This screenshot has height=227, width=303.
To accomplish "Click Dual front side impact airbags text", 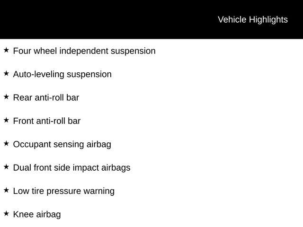I will 71,168.
